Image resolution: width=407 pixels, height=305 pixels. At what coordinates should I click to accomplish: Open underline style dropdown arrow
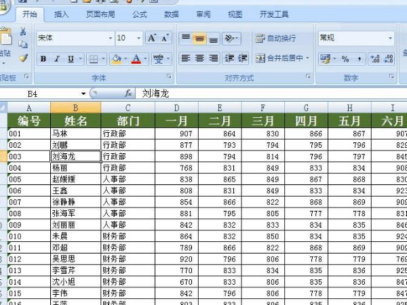[81, 59]
